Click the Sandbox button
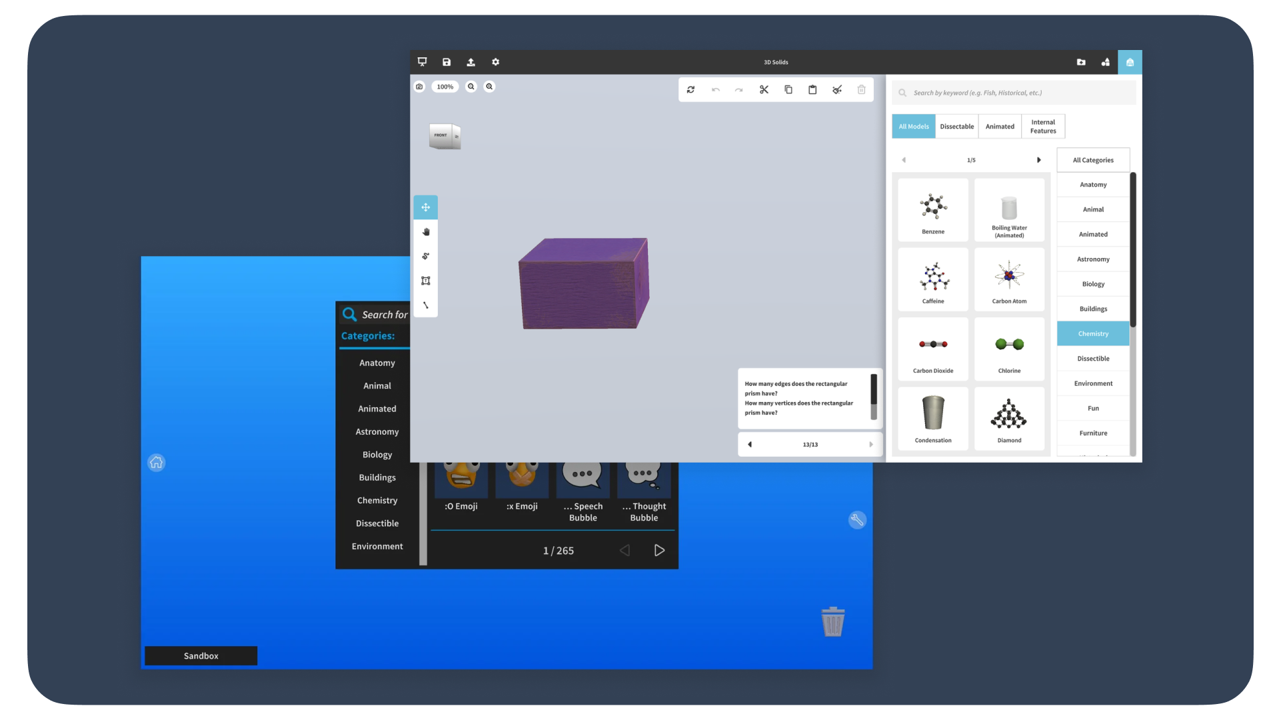Screen dimensions: 1281x720 [x=201, y=656]
